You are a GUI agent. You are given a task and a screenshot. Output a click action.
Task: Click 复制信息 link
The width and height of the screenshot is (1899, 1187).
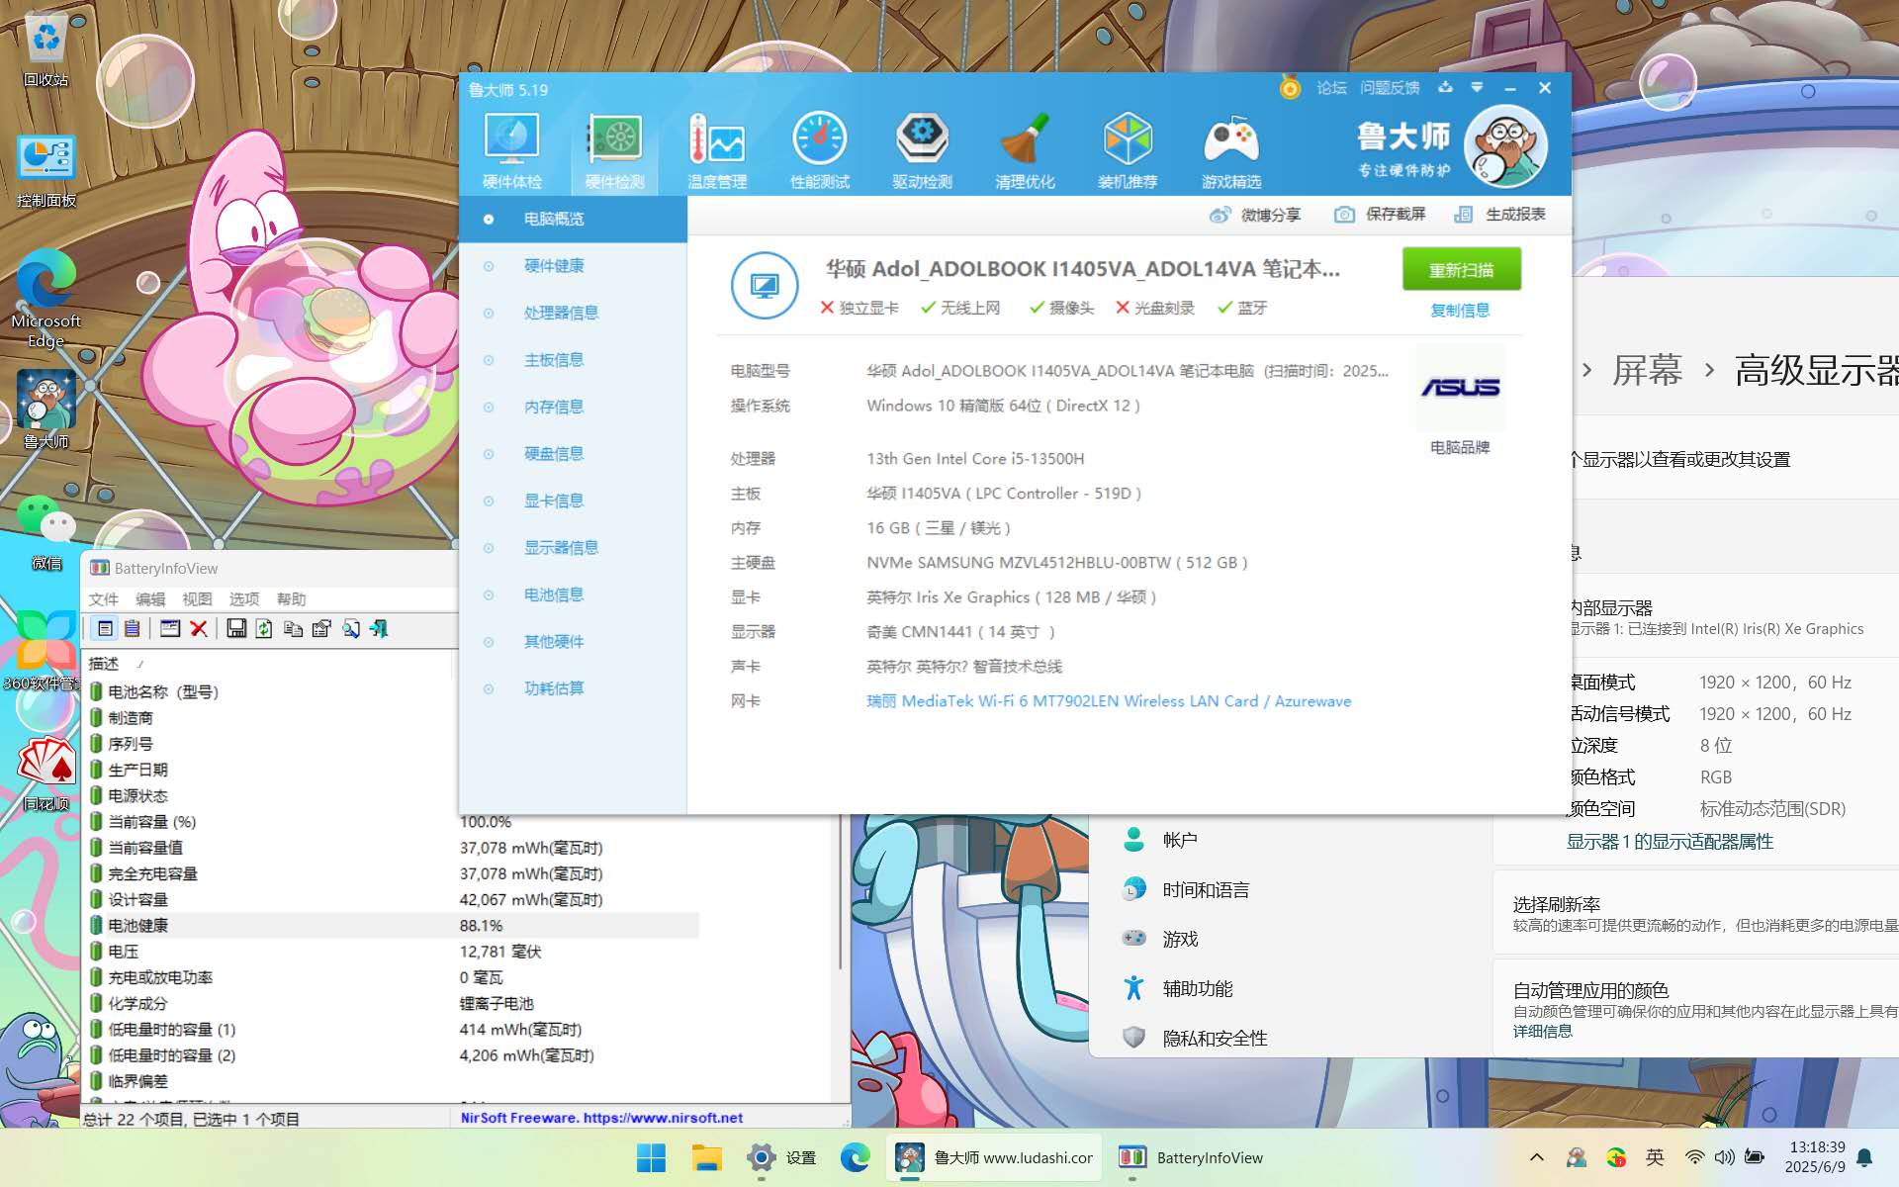coord(1460,311)
